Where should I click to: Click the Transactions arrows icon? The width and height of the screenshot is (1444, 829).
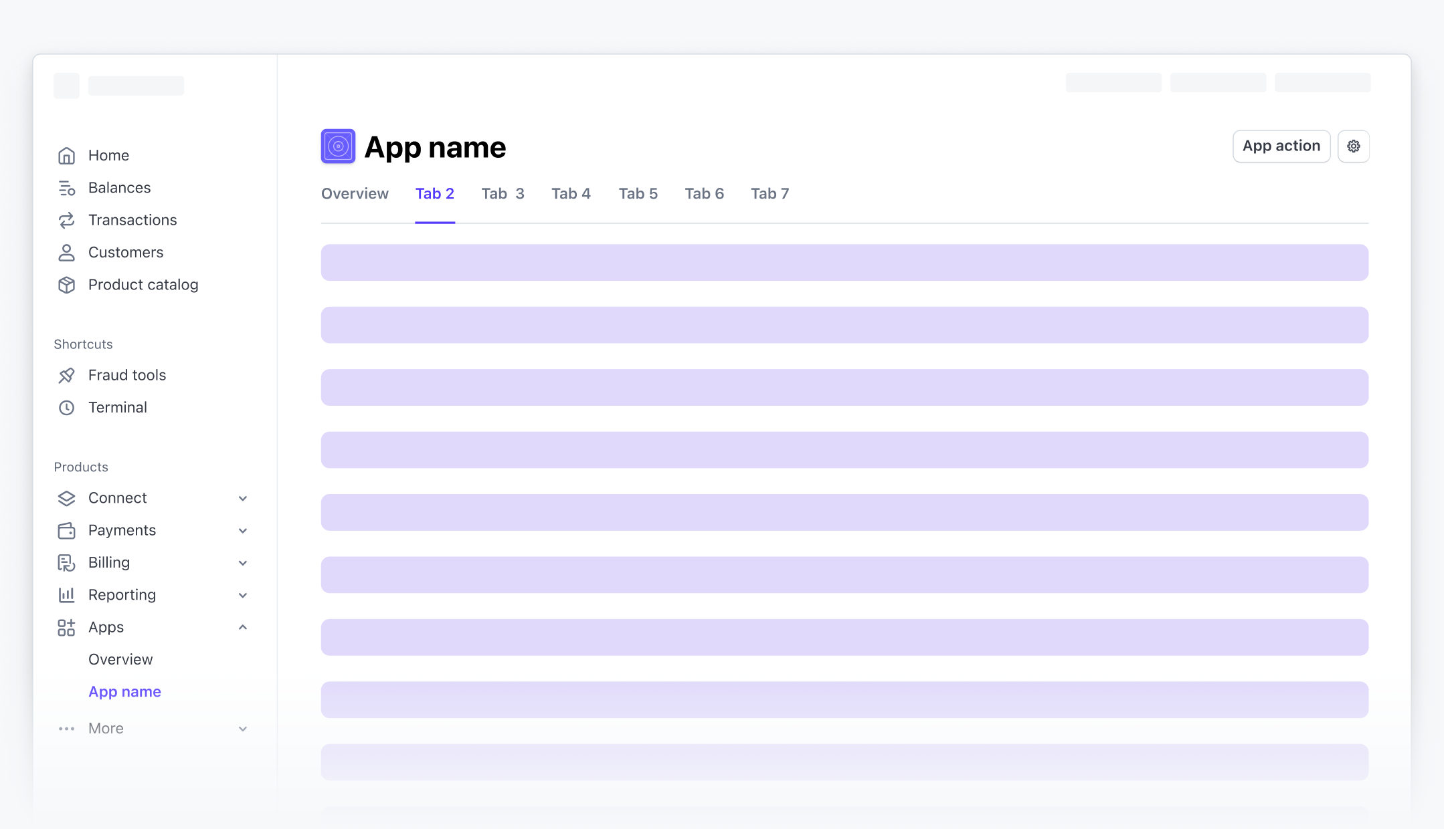click(66, 220)
